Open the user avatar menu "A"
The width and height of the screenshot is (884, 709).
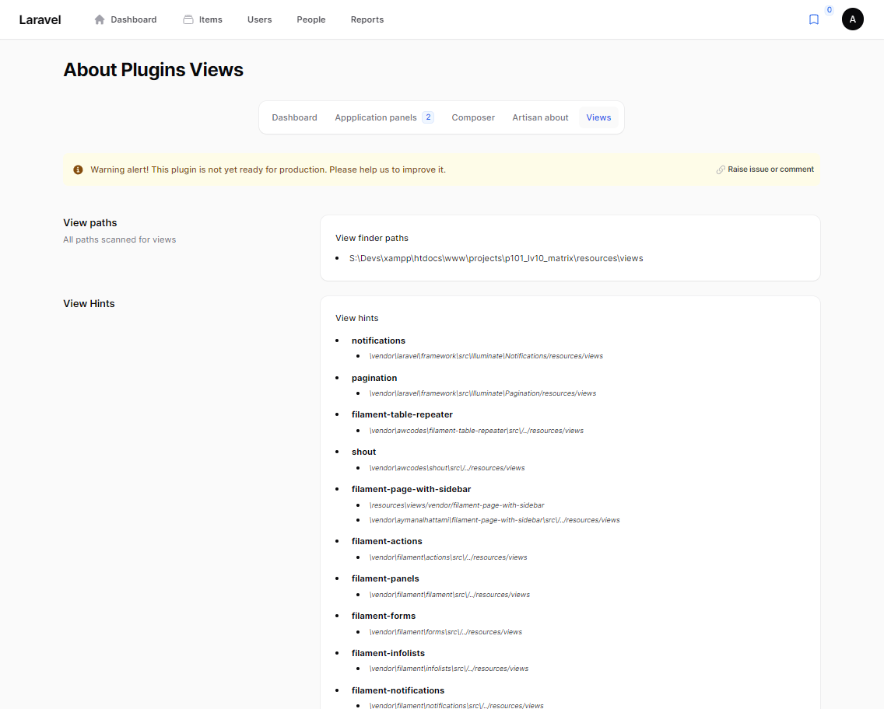click(852, 19)
